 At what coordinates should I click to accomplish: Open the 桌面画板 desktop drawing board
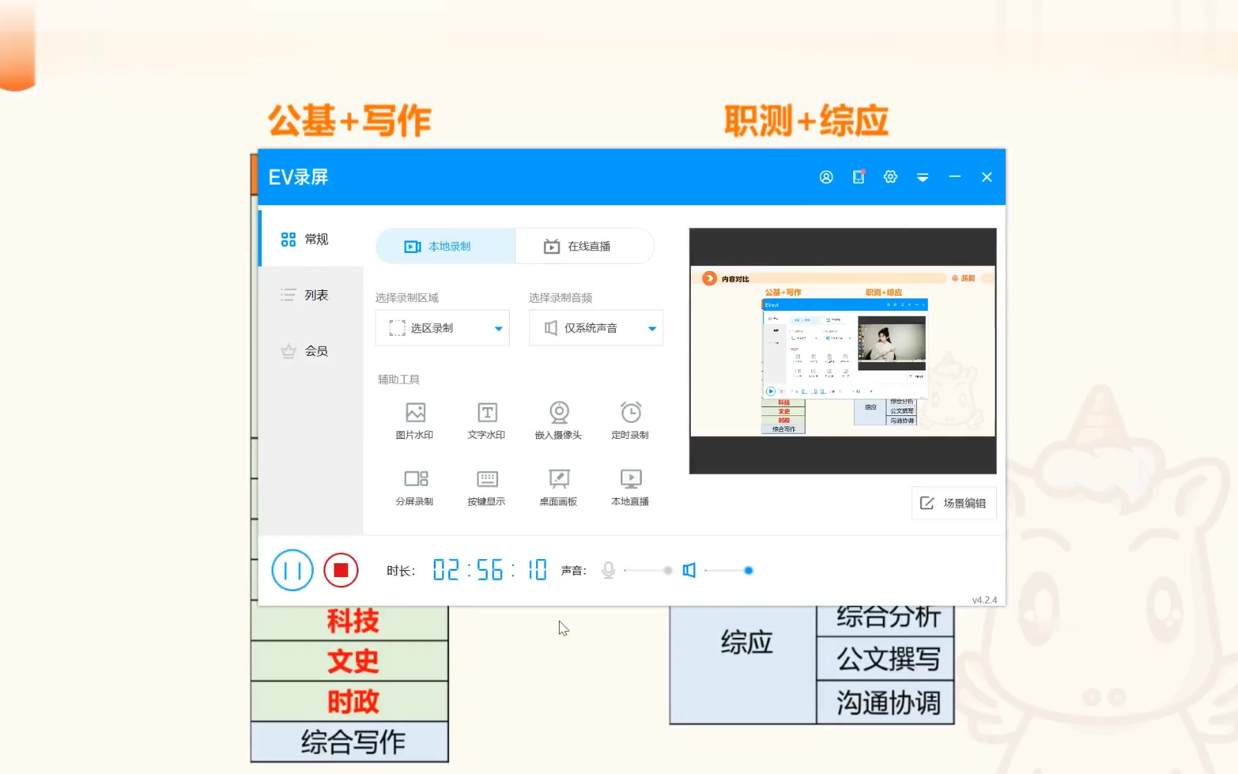pos(558,486)
